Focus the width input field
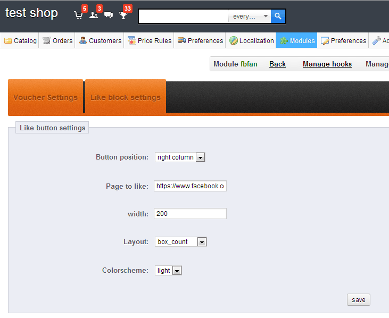Viewport: 389px width, 318px height. (x=190, y=214)
